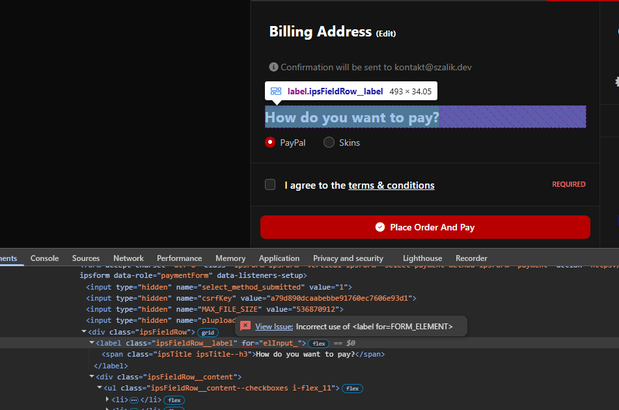Click the flex badge on the label element
Screen dimensions: 619x410
point(318,343)
